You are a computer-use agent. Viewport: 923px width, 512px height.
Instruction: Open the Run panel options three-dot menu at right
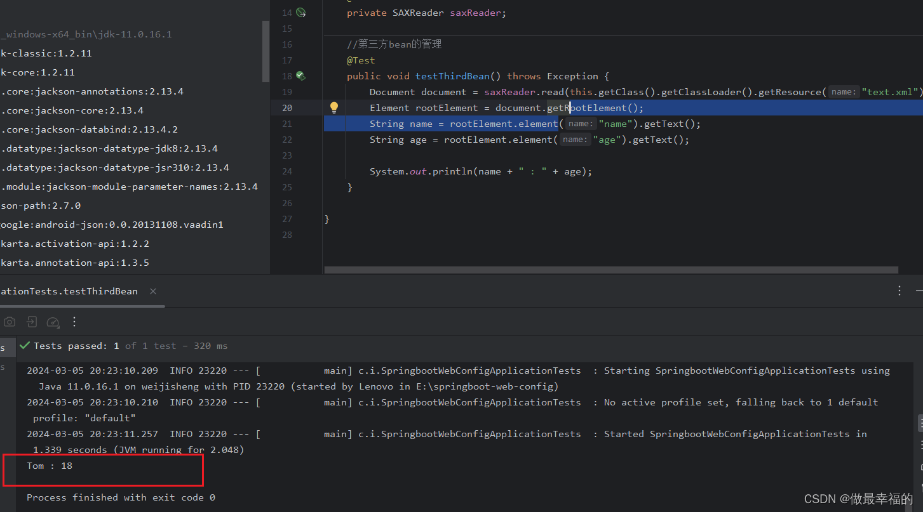pyautogui.click(x=899, y=291)
